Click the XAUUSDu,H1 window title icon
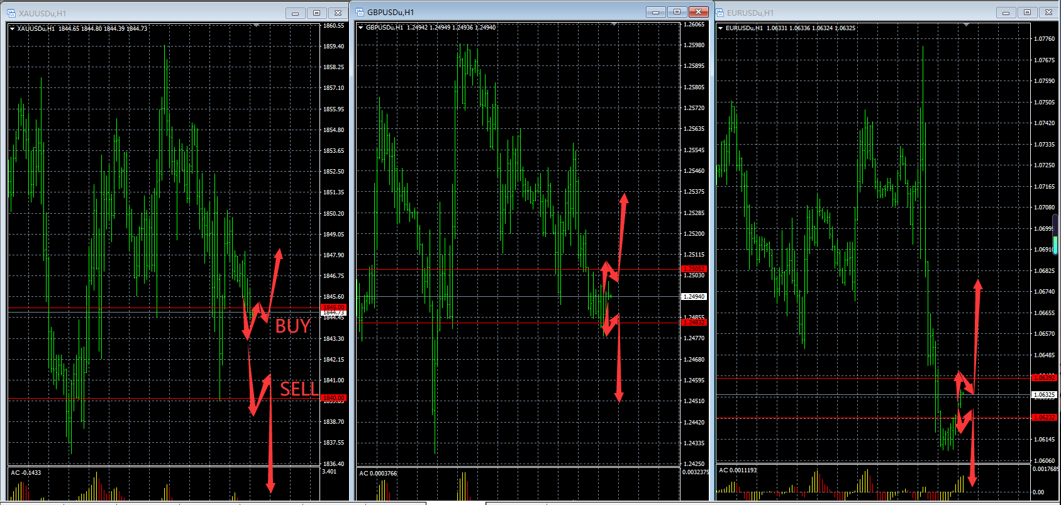The width and height of the screenshot is (1061, 505). click(11, 13)
